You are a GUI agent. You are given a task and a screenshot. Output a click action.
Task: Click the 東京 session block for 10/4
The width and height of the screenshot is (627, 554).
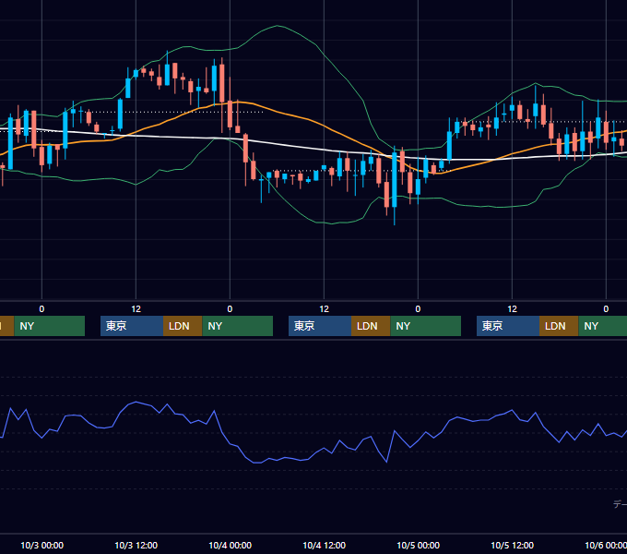(320, 326)
